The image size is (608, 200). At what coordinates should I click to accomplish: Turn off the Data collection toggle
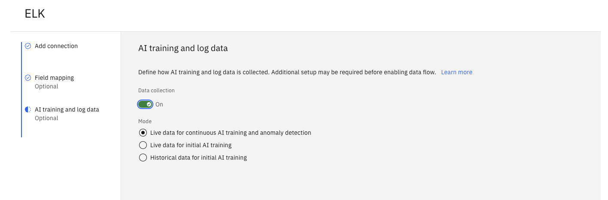[x=146, y=104]
